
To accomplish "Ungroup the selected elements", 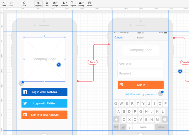I will (x=38, y=4).
